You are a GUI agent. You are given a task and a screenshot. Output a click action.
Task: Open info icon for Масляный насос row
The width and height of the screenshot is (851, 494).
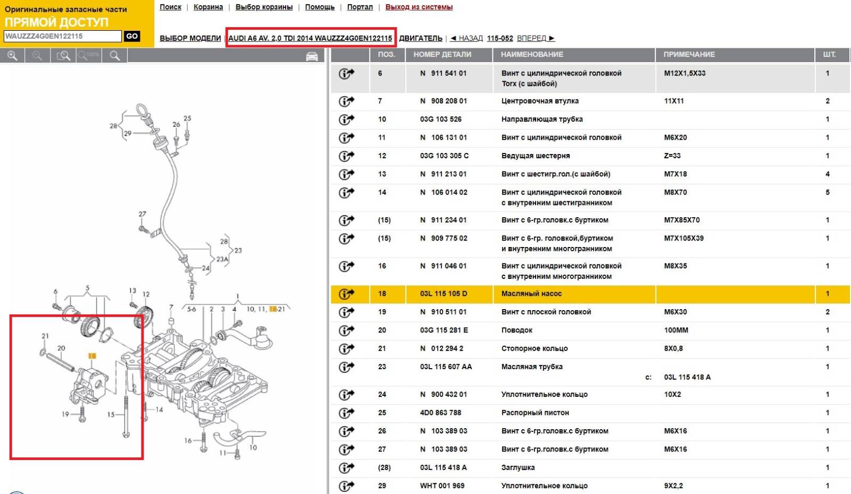[x=346, y=294]
